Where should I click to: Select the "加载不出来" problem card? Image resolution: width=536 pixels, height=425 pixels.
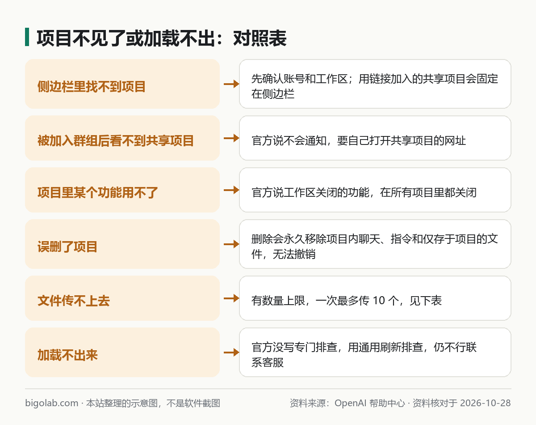coord(122,353)
